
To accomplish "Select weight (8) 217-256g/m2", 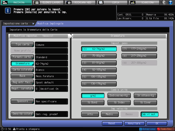I will pyautogui.click(x=139, y=56).
